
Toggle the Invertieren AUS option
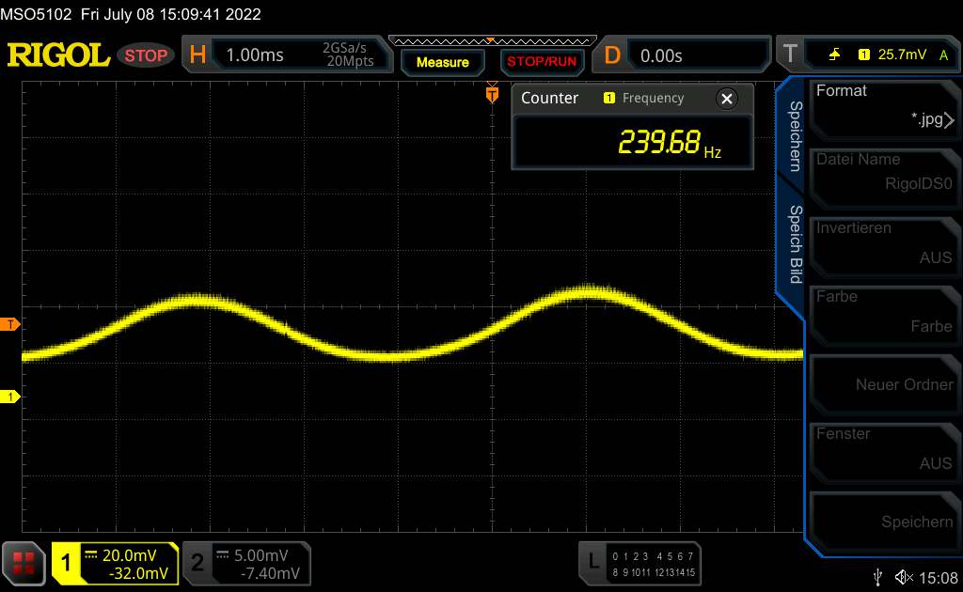884,242
